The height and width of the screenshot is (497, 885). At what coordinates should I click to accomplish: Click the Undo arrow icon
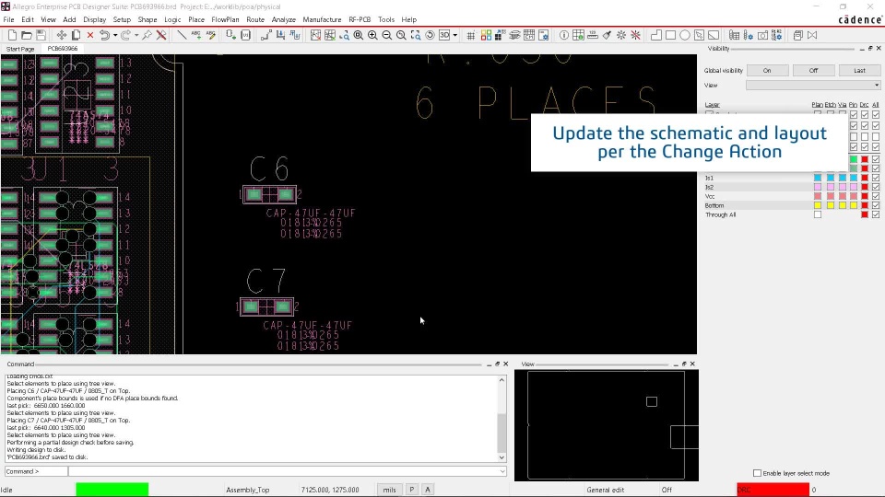[104, 35]
